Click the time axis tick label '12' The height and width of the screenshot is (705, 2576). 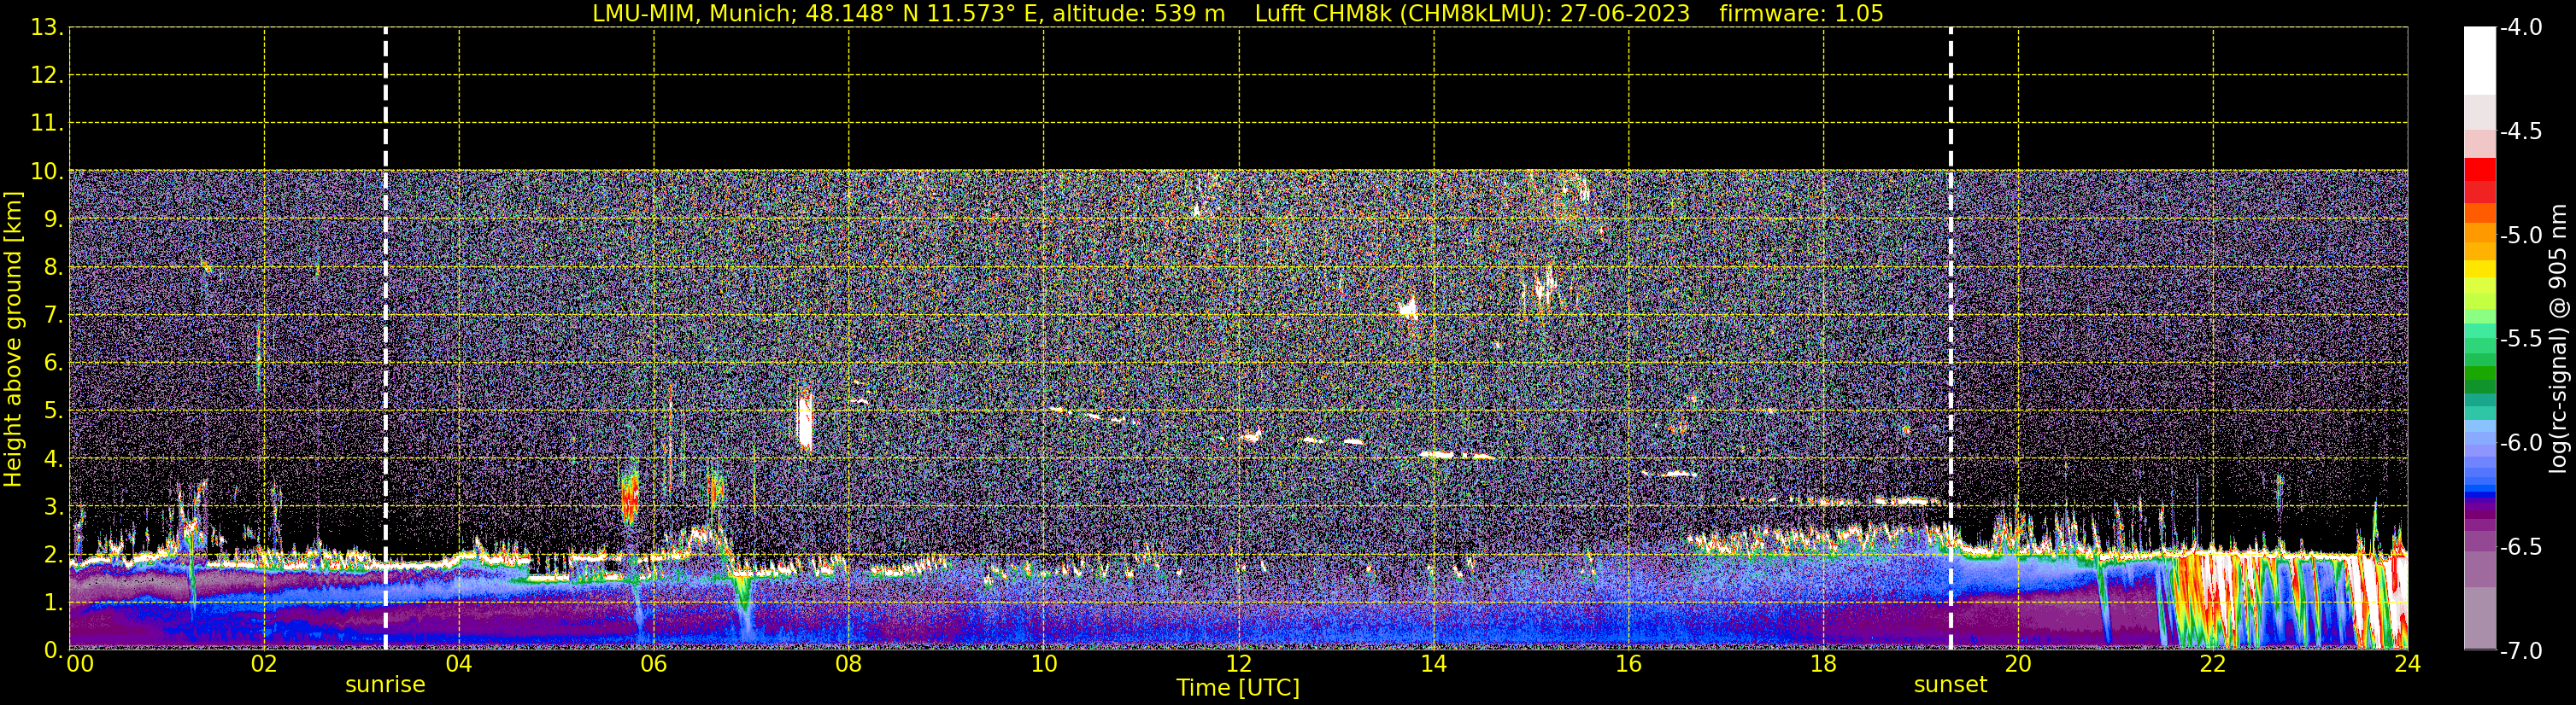(1239, 664)
